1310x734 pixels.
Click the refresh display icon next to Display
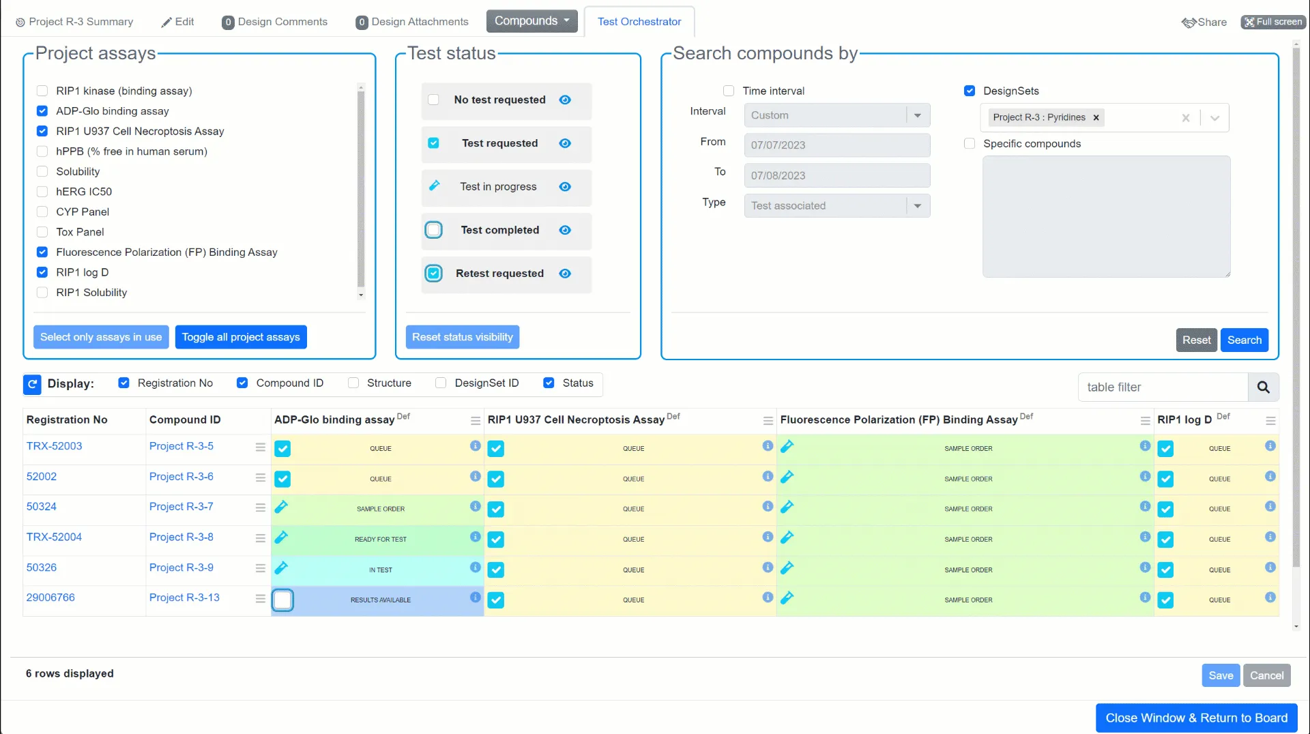(32, 384)
